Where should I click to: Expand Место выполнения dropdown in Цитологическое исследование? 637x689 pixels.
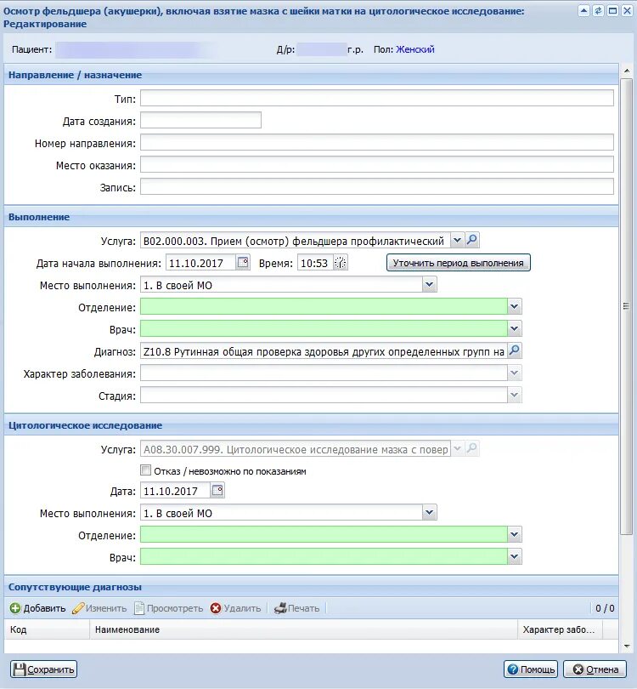pos(430,512)
